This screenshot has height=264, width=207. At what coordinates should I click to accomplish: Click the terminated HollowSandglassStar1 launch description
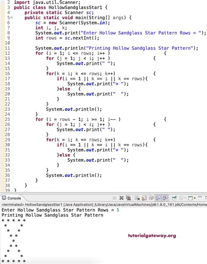point(104,204)
